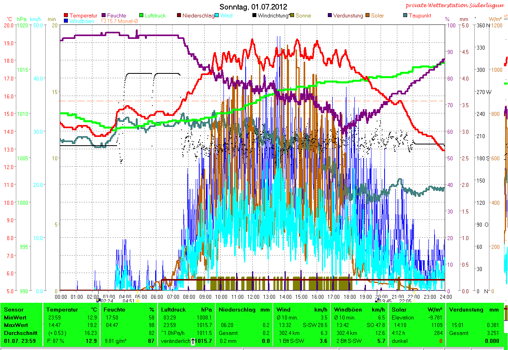Click the Sonntag, 01.07.2012 chart title
This screenshot has width=508, height=350.
click(253, 7)
